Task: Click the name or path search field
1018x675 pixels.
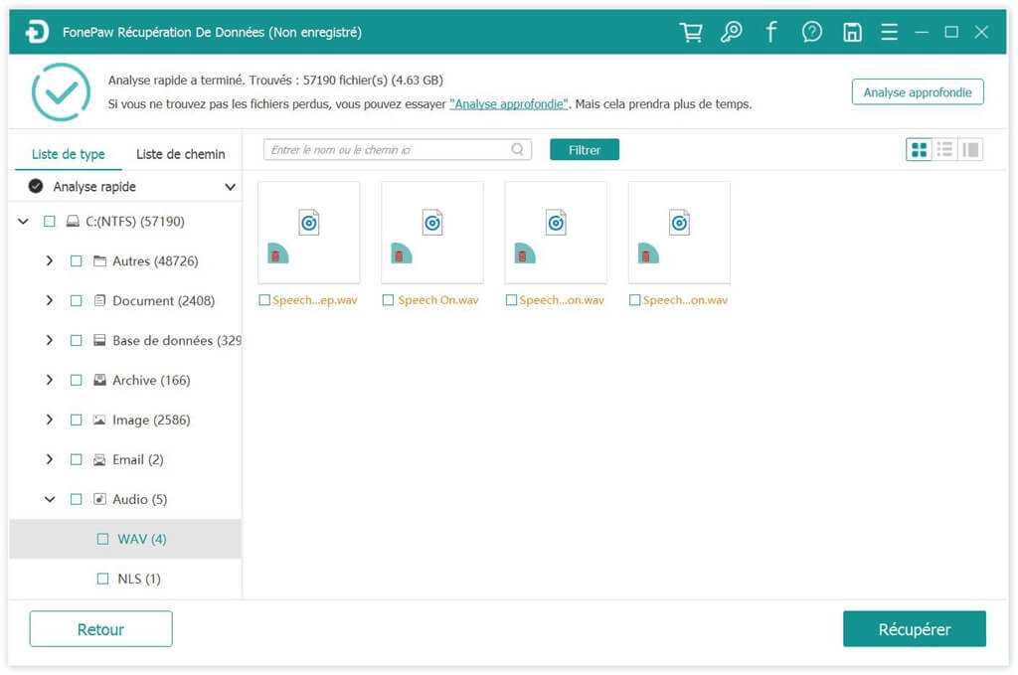Action: point(398,150)
